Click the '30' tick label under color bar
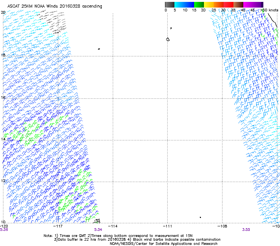This screenshot has width=280, height=246. [223, 10]
